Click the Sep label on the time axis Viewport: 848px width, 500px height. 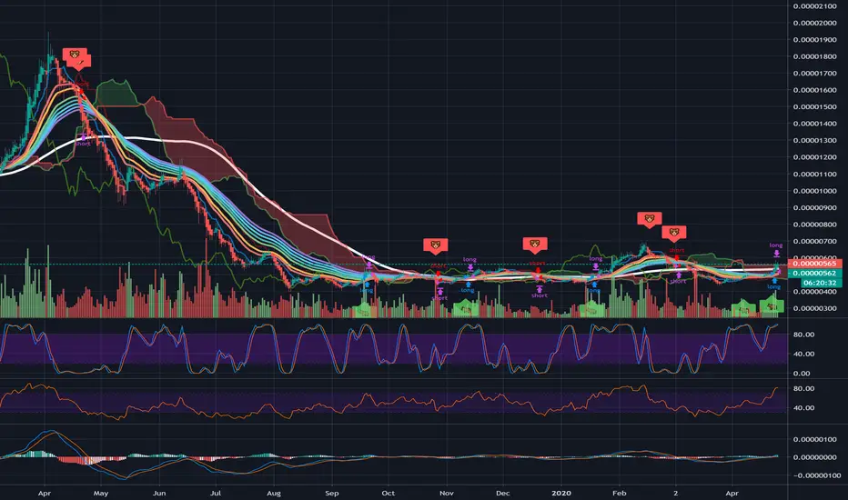[x=331, y=494]
